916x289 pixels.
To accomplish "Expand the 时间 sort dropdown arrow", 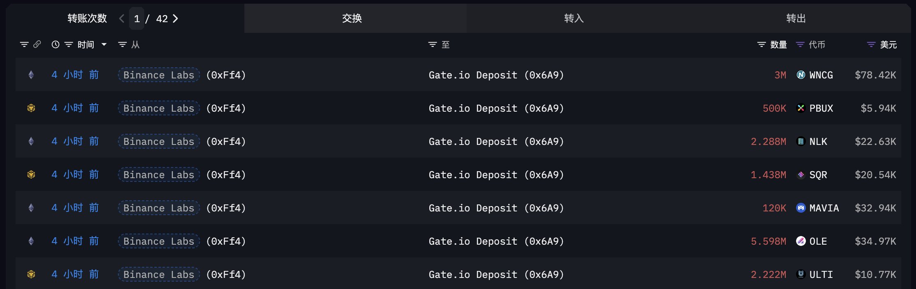I will (x=104, y=44).
